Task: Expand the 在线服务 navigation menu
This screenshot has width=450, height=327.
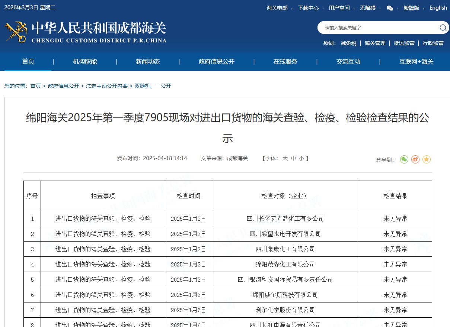Action: (285, 62)
